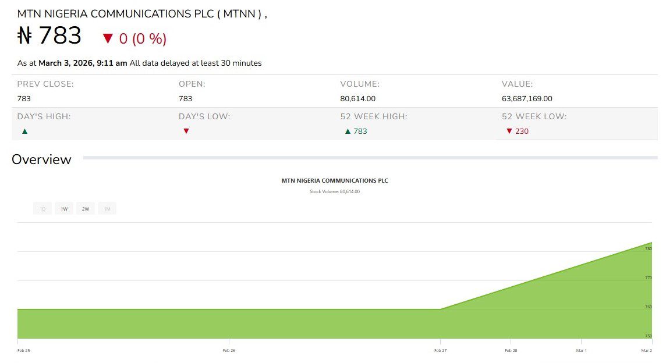Click the date March 3, 2026, 9:11 am

tap(83, 63)
